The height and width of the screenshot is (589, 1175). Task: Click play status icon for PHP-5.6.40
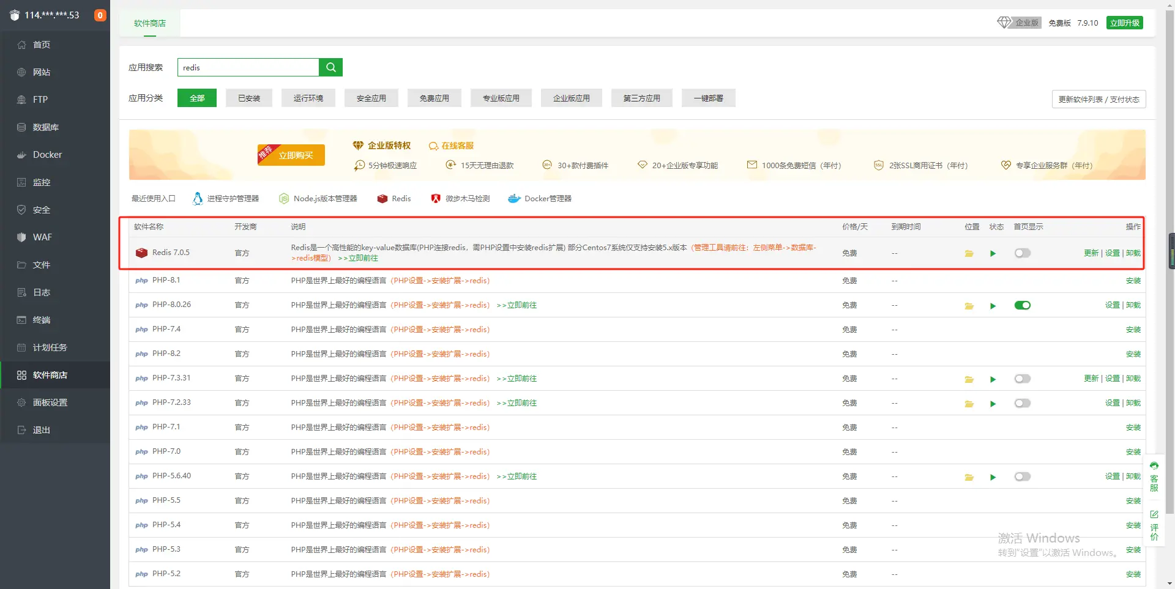click(x=993, y=477)
